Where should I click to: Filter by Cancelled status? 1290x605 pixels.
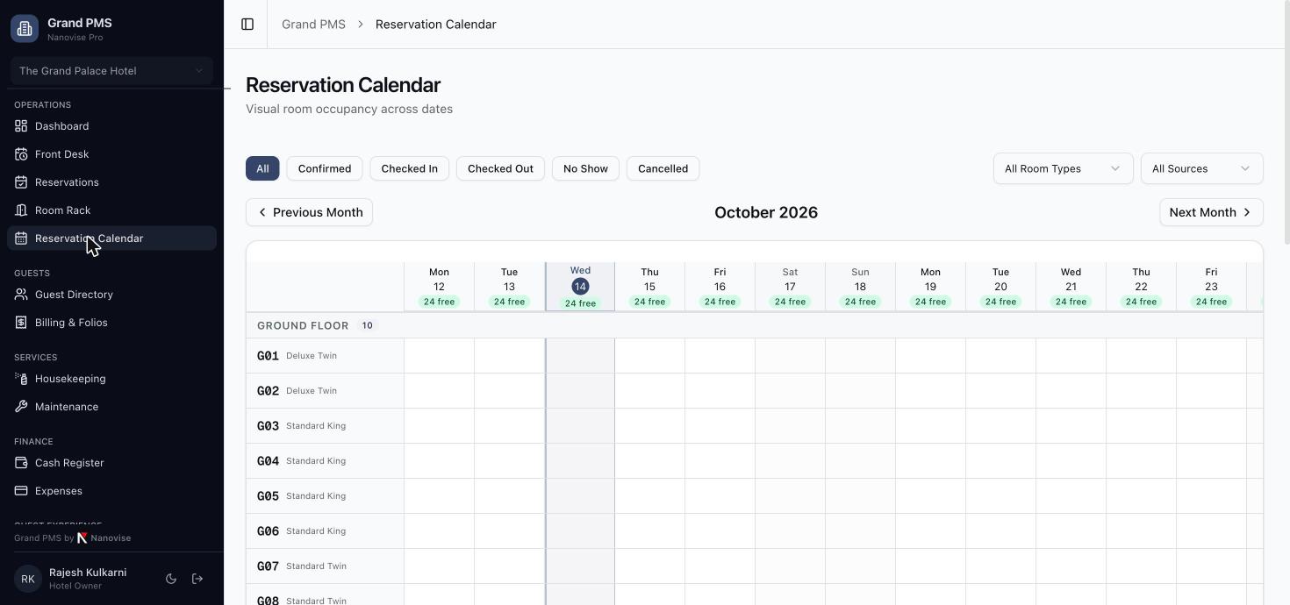coord(663,168)
